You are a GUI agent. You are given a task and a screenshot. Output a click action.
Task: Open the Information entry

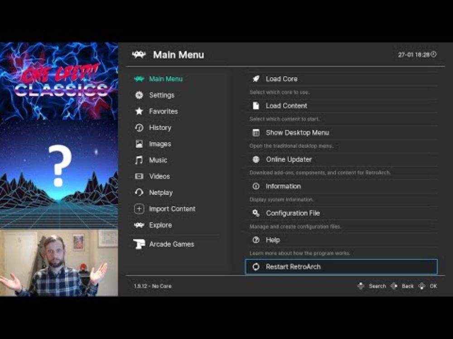pos(342,186)
